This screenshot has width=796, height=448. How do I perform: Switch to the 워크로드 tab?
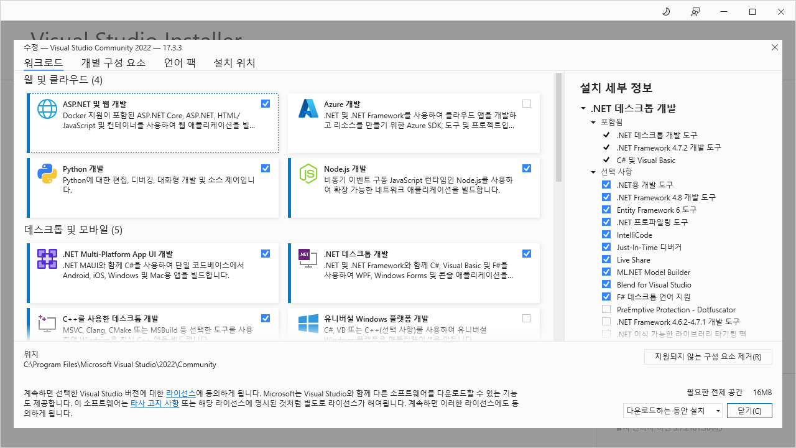click(43, 63)
